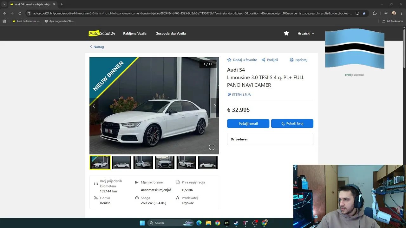Close the Audi S4 Limuzina tab
Image resolution: width=406 pixels, height=228 pixels.
point(54,4)
